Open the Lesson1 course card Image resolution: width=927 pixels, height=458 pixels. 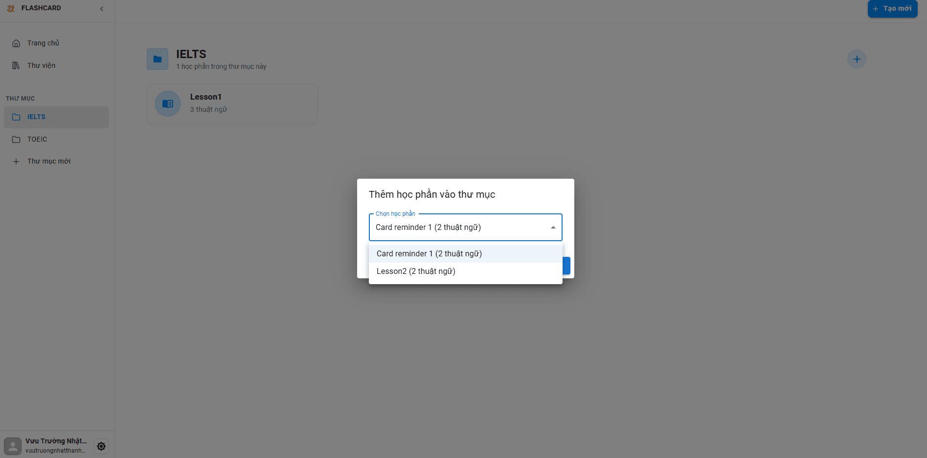click(x=232, y=103)
